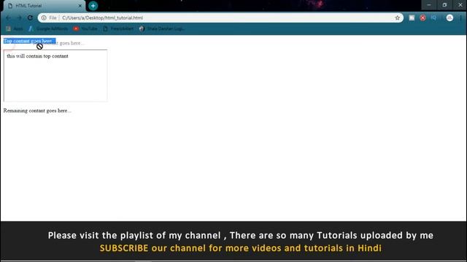Go back using the browser back arrow
Viewport: 467px width, 262px height.
8,17
